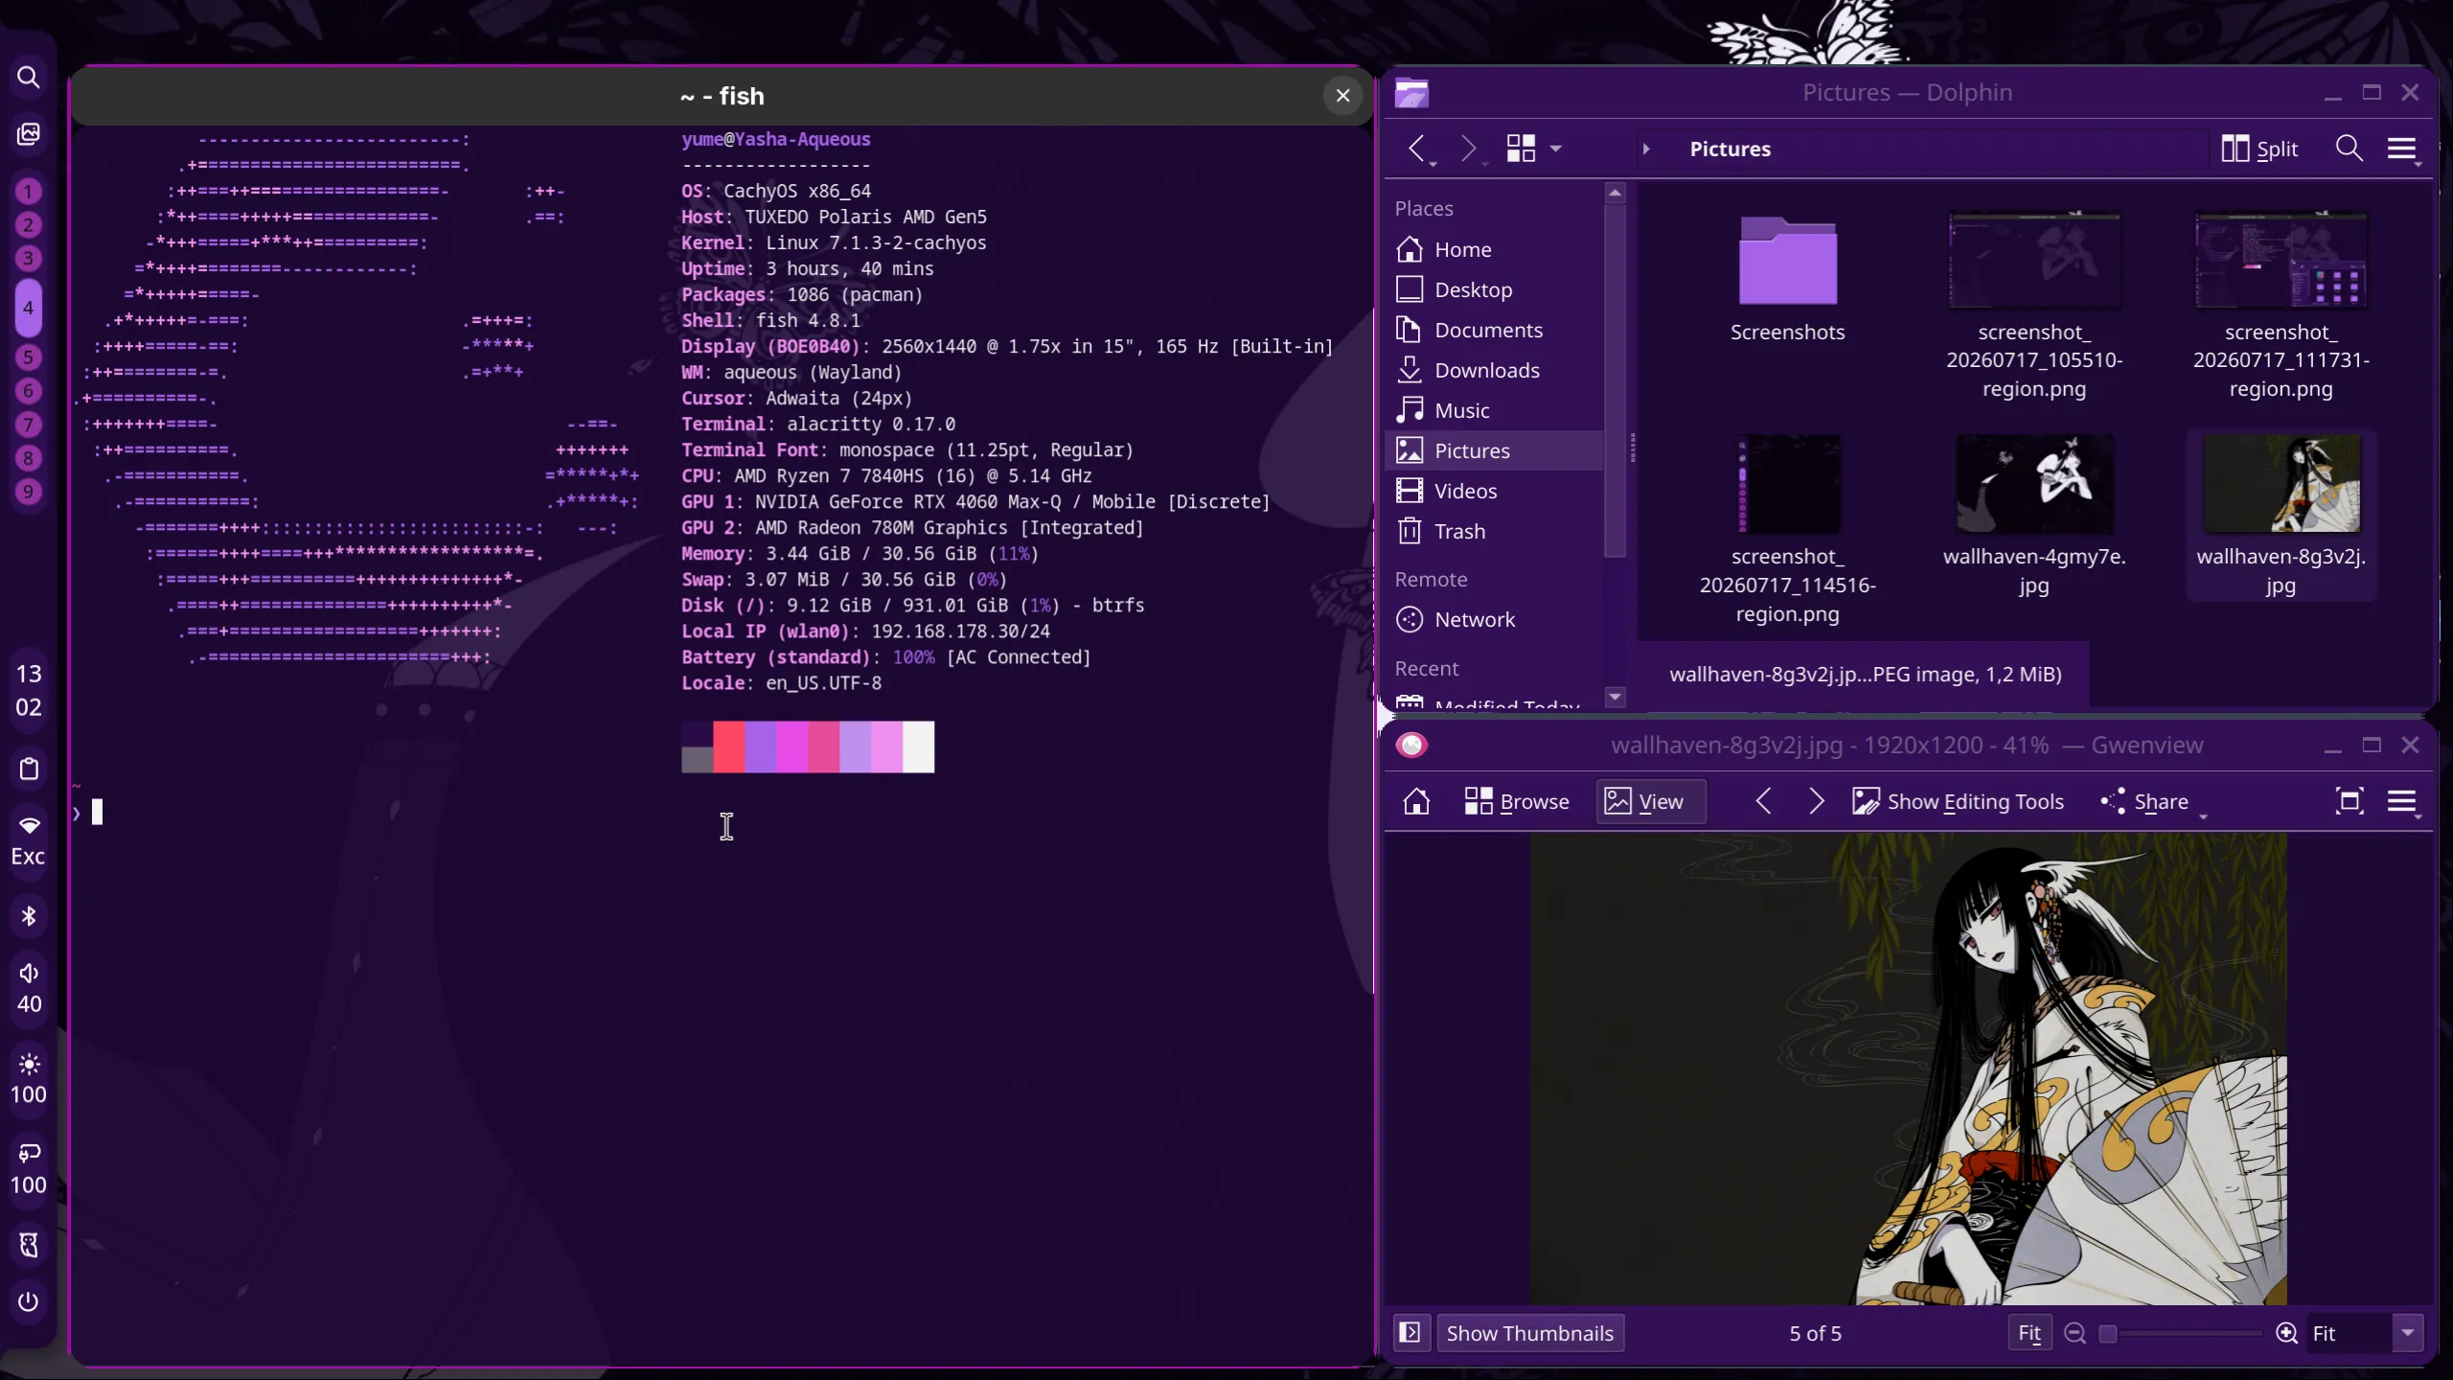Screen dimensions: 2453x1380
Task: Go back in Dolphin
Action: [1417, 149]
